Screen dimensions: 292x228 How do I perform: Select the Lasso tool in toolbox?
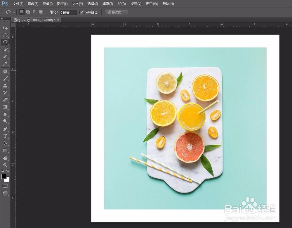(5, 42)
